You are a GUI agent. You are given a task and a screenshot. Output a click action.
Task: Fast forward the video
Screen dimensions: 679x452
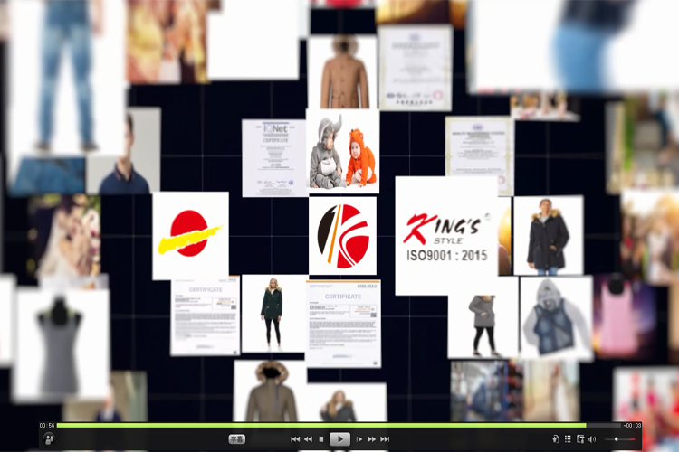[372, 439]
